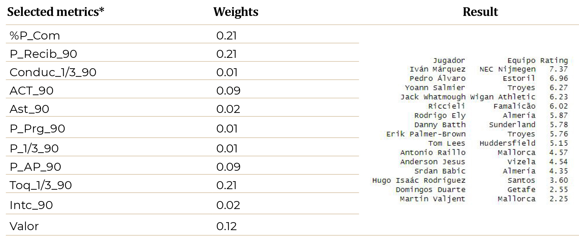
Task: Select the Toq_1/3_90 metric label
Action: click(40, 185)
